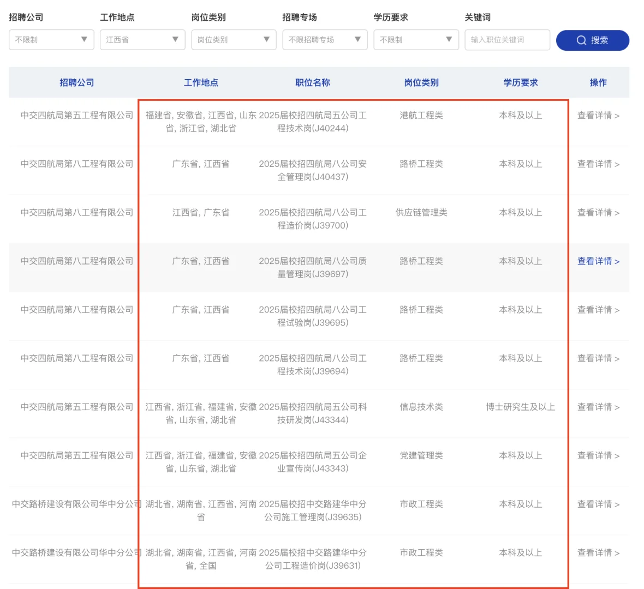
Task: View details for job J43343
Action: [598, 455]
